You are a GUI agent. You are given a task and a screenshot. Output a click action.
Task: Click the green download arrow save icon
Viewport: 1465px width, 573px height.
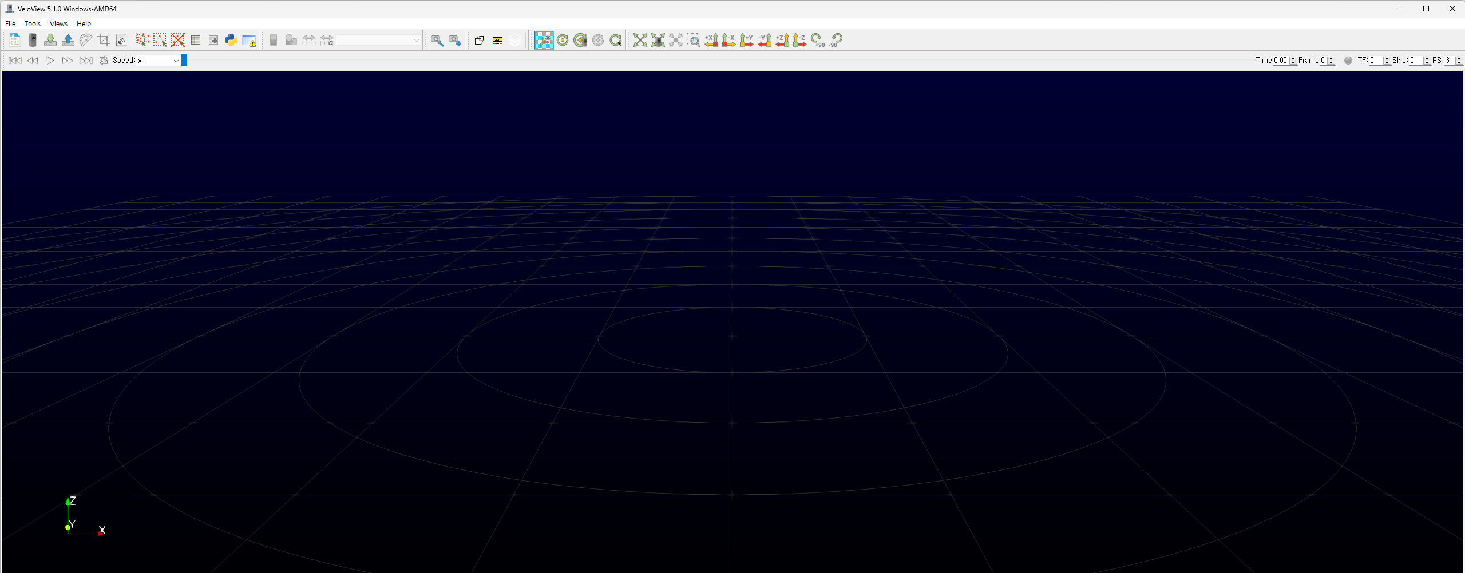point(50,40)
